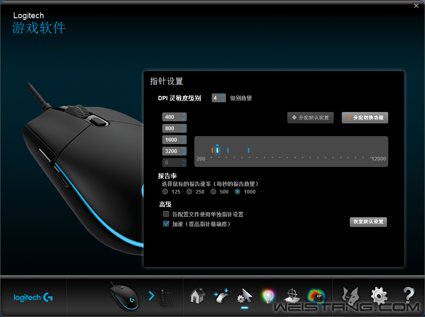Screen dimensions: 425x317
Task: Select the 3200 DPI marker on slider
Action: pyautogui.click(x=248, y=150)
